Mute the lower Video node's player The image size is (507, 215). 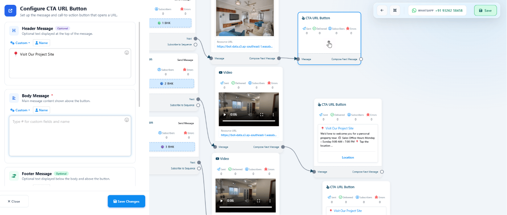point(246,201)
